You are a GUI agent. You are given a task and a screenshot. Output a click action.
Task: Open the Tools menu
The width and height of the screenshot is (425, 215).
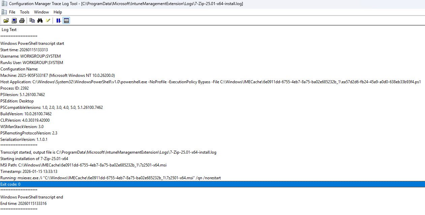25,12
